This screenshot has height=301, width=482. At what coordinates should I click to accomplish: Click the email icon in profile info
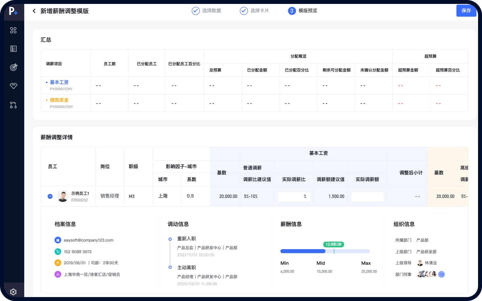[58, 240]
